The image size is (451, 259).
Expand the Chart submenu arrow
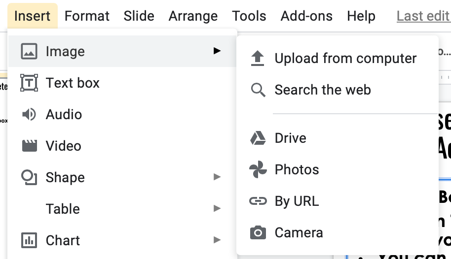pyautogui.click(x=217, y=240)
